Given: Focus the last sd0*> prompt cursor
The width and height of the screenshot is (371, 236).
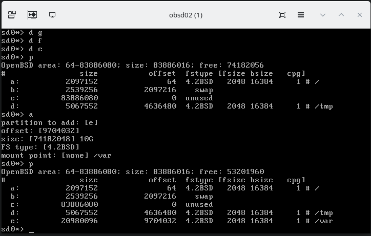Looking at the screenshot, I should [x=31, y=229].
